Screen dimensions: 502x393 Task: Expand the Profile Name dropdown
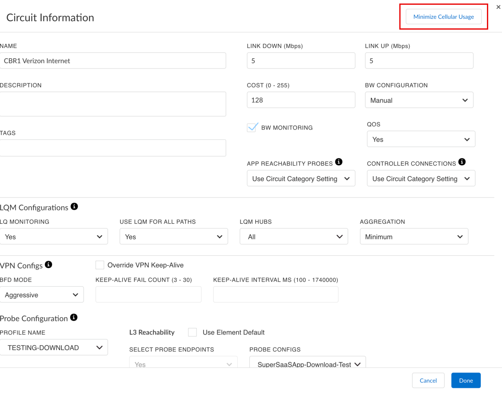click(54, 348)
